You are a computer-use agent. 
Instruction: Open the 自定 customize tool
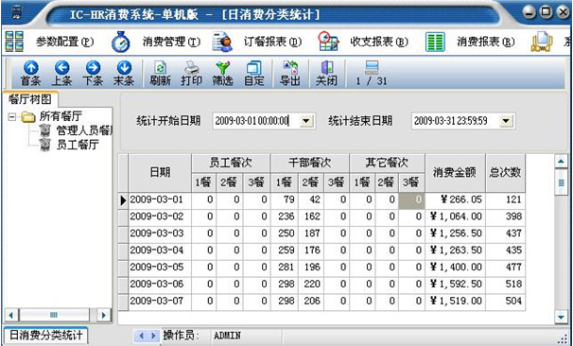[x=254, y=73]
